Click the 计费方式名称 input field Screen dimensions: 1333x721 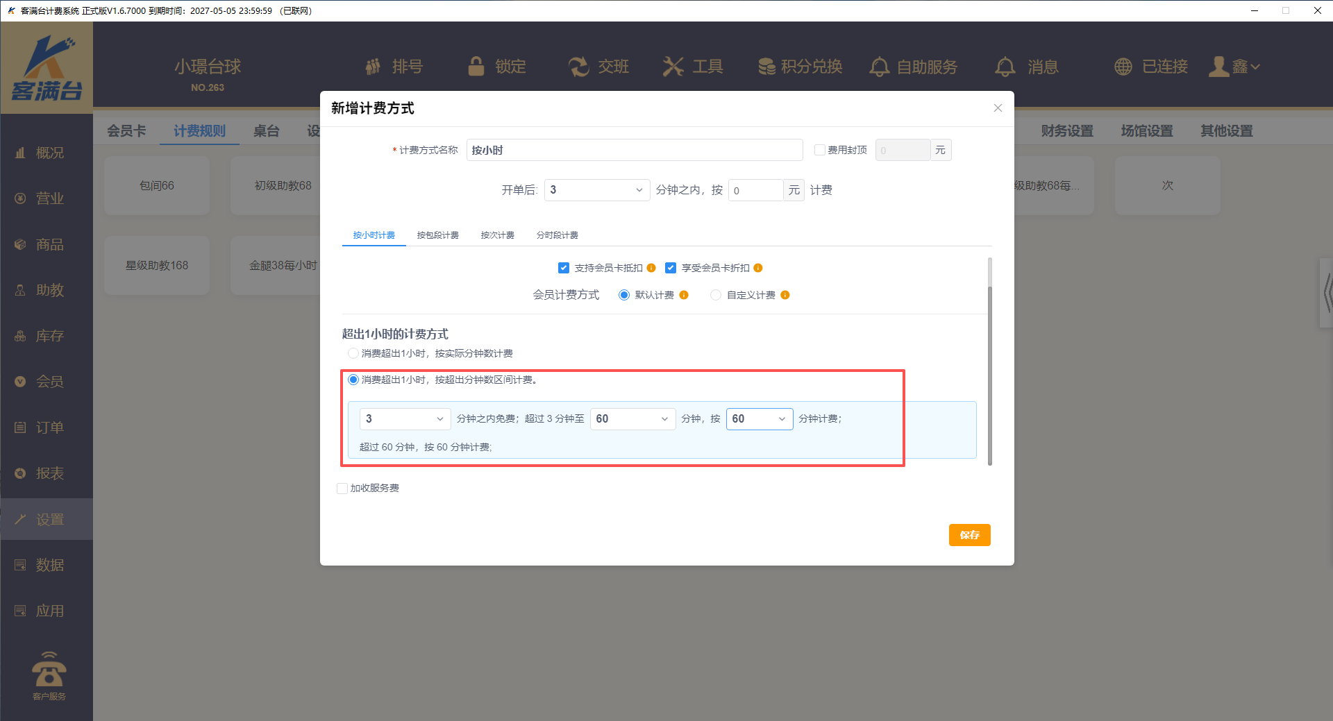(634, 150)
